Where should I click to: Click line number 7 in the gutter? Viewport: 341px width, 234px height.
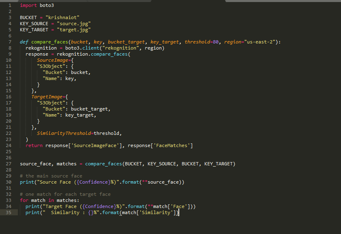pos(10,42)
